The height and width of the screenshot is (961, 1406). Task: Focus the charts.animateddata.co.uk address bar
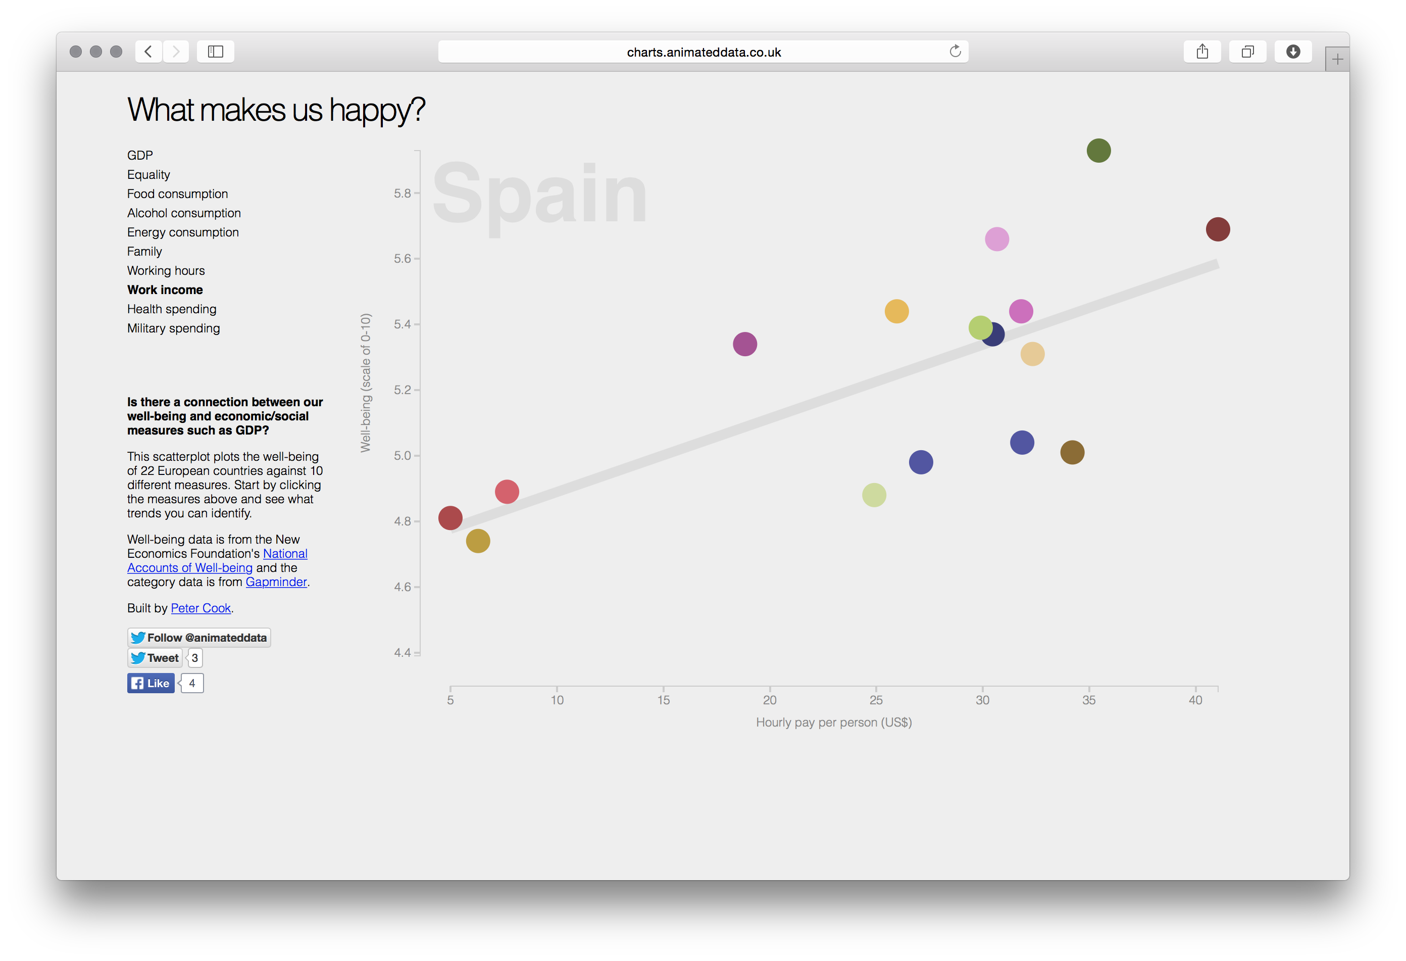point(703,52)
